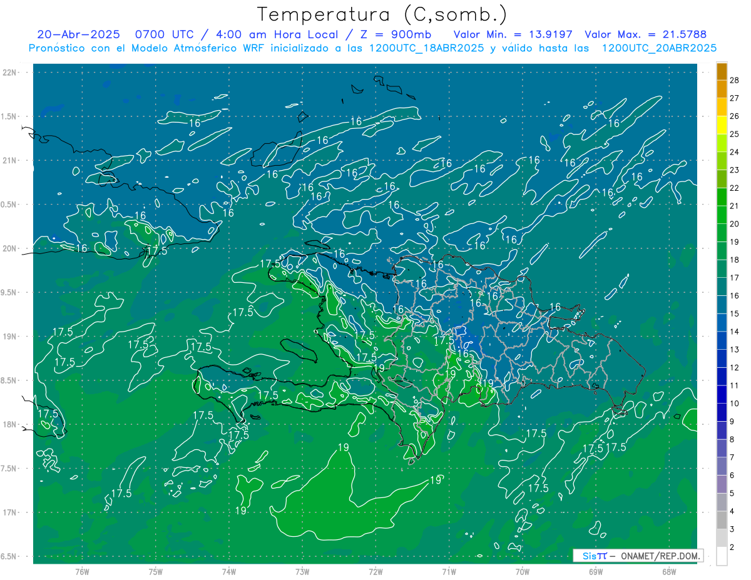Viewport: 751px width, 580px height.
Task: Click the colorbar legend value "2"
Action: (733, 547)
